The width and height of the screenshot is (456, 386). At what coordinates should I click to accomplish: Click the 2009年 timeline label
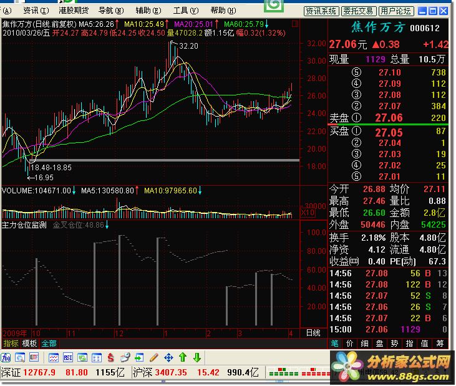(x=15, y=333)
